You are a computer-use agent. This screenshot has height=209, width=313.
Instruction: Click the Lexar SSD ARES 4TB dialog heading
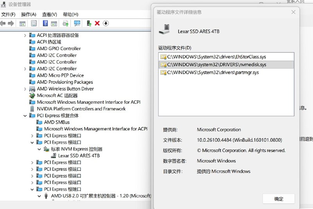click(x=199, y=32)
